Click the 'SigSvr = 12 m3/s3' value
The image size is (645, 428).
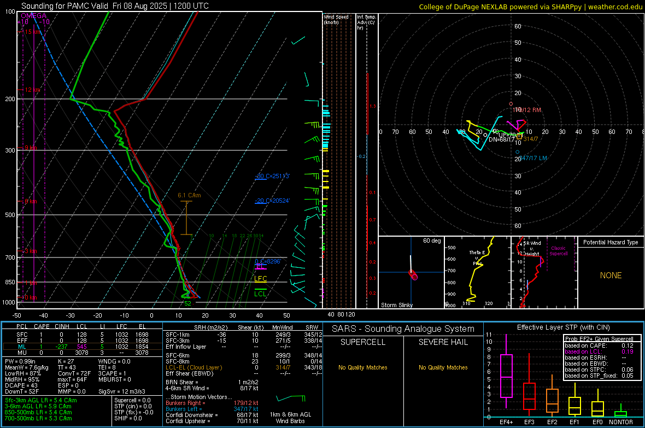click(x=122, y=392)
